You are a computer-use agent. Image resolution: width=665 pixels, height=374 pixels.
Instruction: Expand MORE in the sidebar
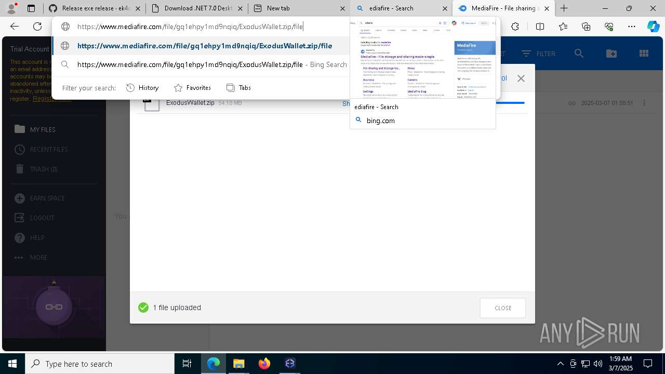(x=31, y=257)
